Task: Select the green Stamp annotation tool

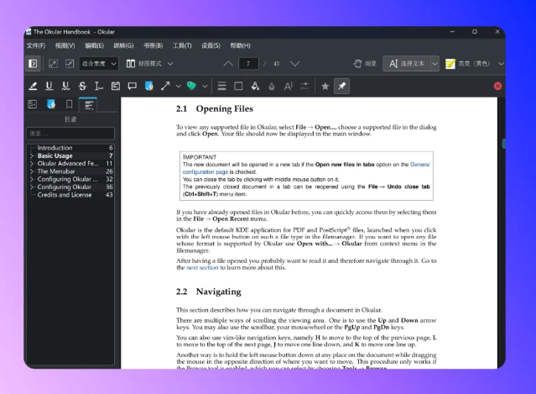Action: 191,86
